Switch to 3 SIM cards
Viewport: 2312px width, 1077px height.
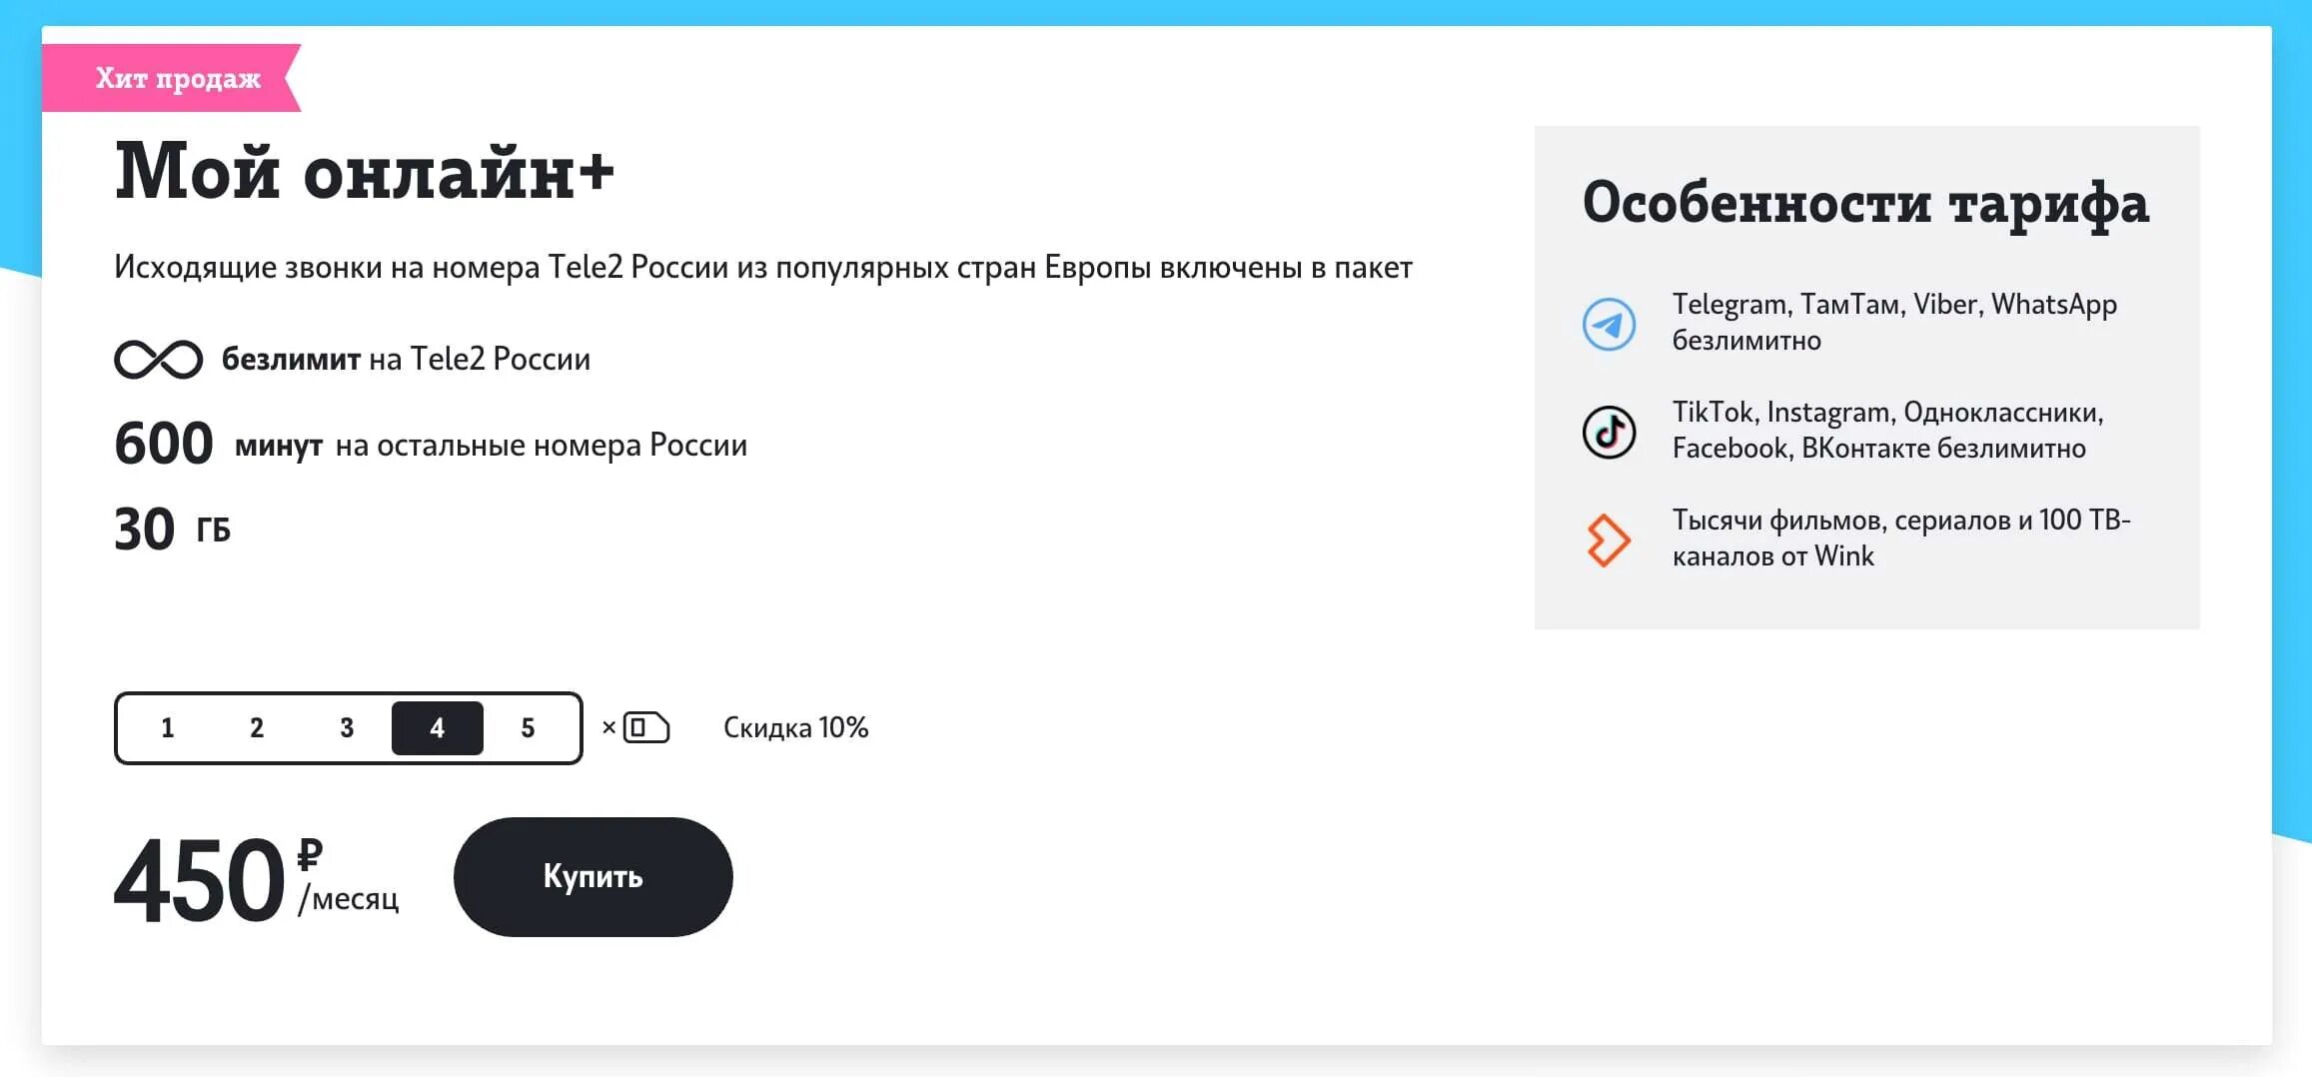[x=347, y=728]
